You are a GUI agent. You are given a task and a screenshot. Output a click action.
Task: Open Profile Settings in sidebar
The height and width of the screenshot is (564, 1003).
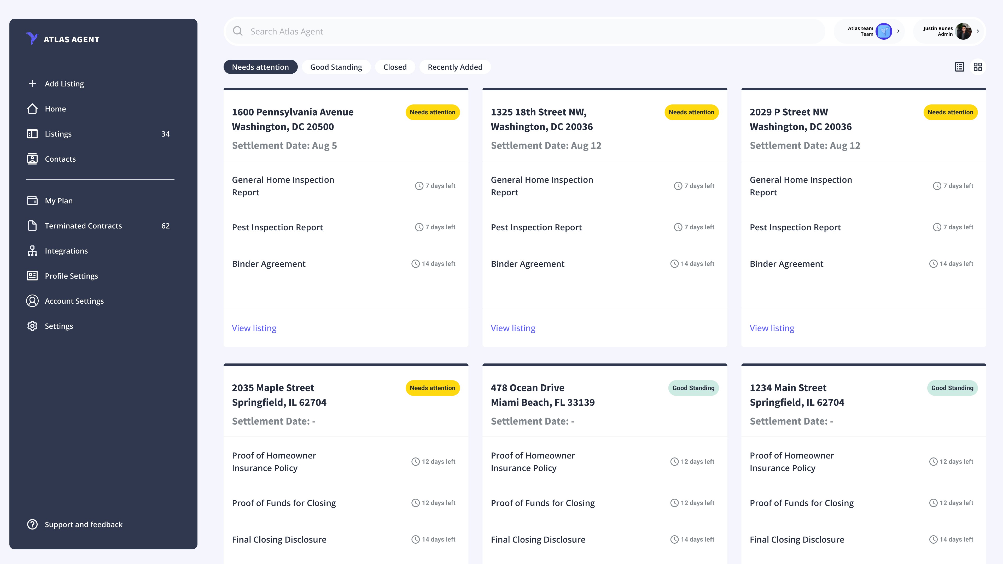tap(71, 276)
